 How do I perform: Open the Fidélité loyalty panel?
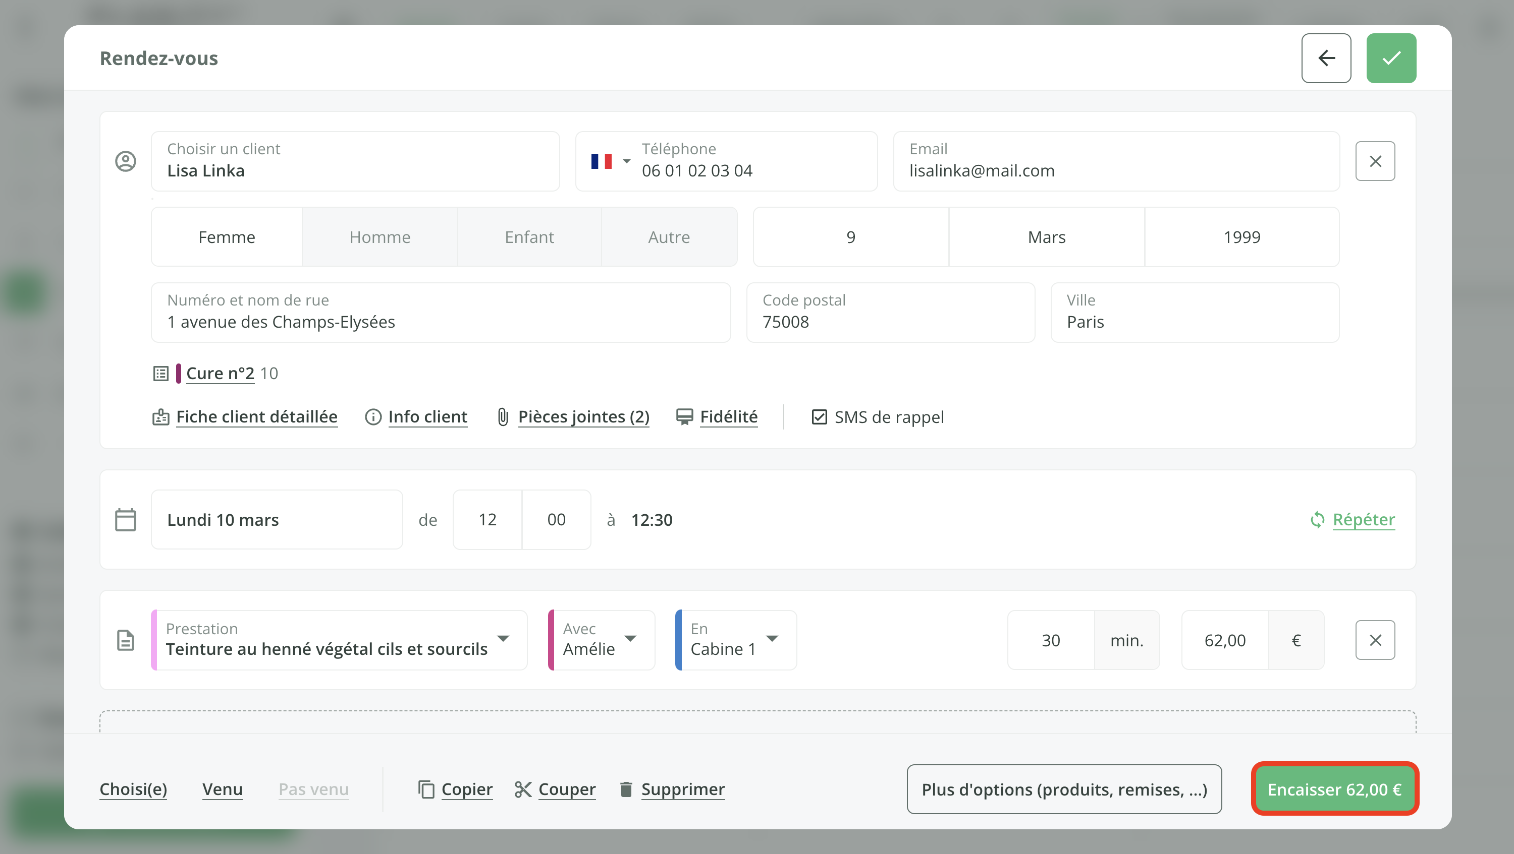coord(729,416)
